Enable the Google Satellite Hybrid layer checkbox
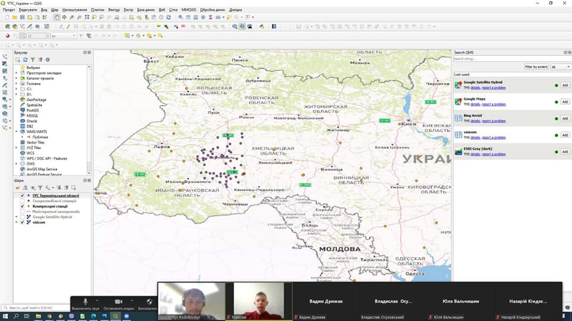 [22, 217]
